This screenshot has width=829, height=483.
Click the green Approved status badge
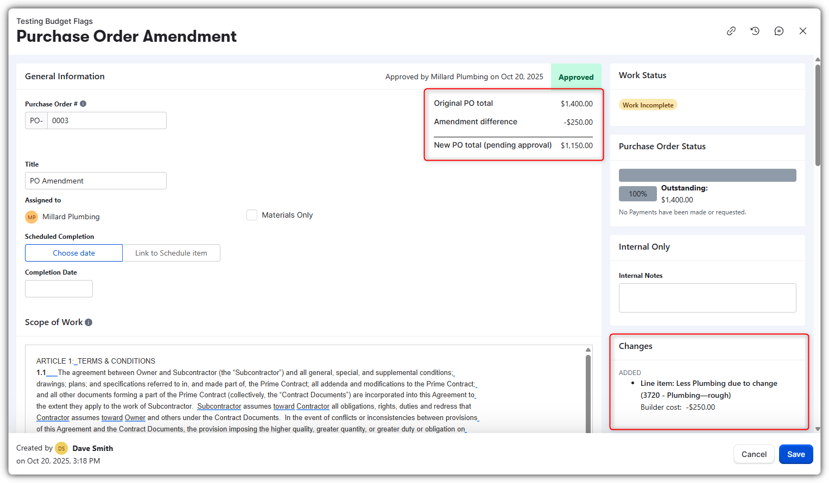pyautogui.click(x=576, y=77)
